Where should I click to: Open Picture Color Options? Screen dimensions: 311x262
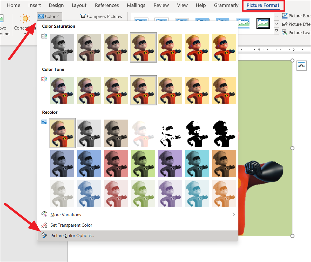[138, 235]
